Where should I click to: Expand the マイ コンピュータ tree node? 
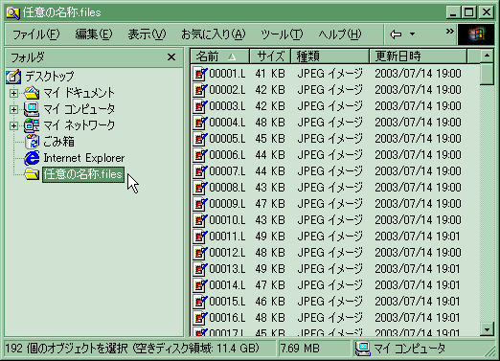click(13, 109)
